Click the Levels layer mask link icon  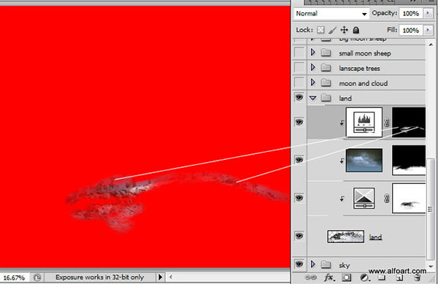[x=387, y=123]
